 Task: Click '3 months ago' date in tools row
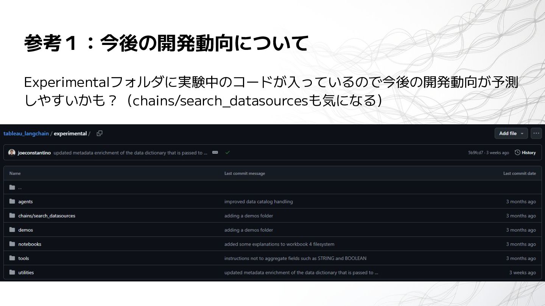(521, 258)
